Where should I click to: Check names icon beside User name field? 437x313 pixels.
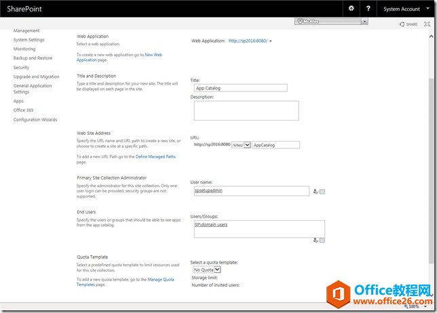pos(316,192)
